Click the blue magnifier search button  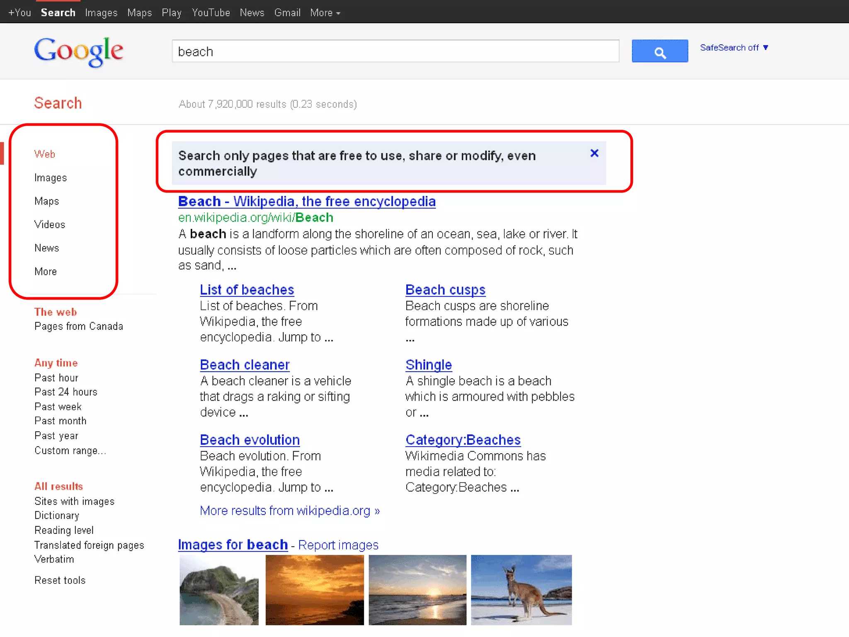[x=659, y=51]
